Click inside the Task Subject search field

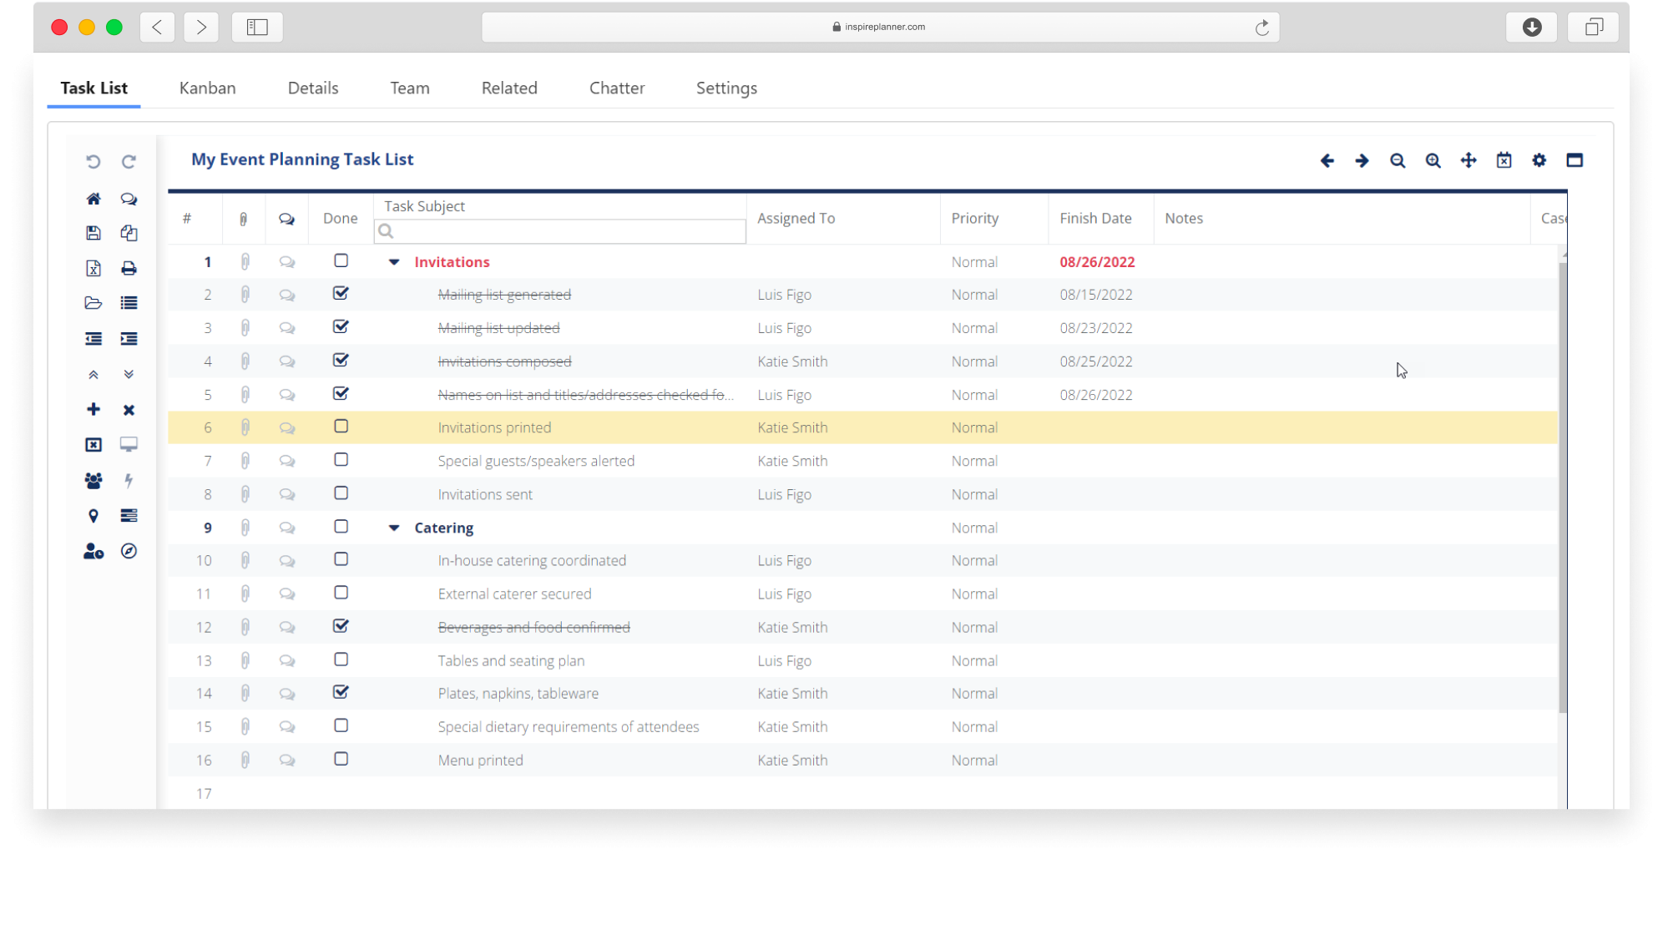pos(559,231)
